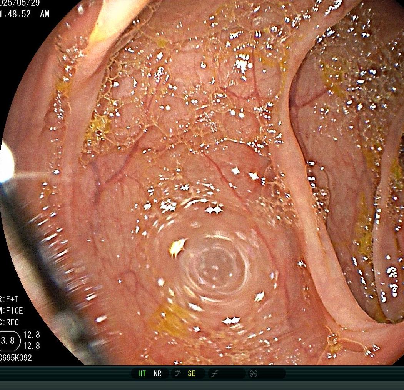
Task: Click the 'C695K092' scope serial text
Action: tap(16, 358)
